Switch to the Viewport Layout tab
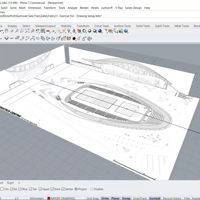Screen dimensions: 200x200 coord(45,26)
